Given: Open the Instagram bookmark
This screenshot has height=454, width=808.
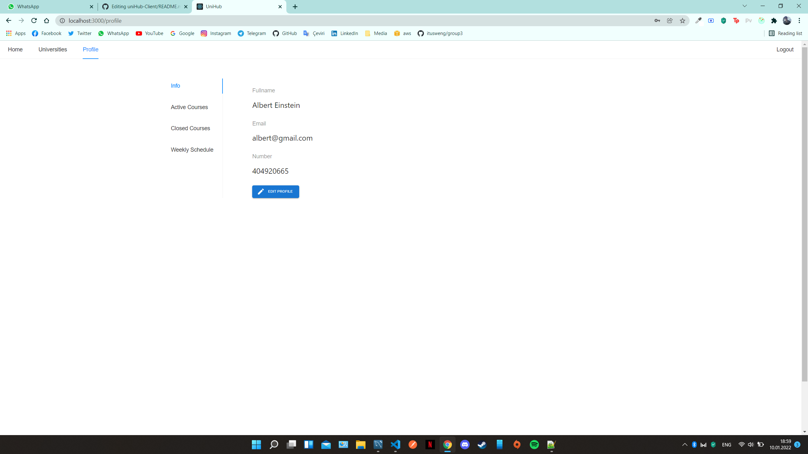Looking at the screenshot, I should tap(216, 33).
